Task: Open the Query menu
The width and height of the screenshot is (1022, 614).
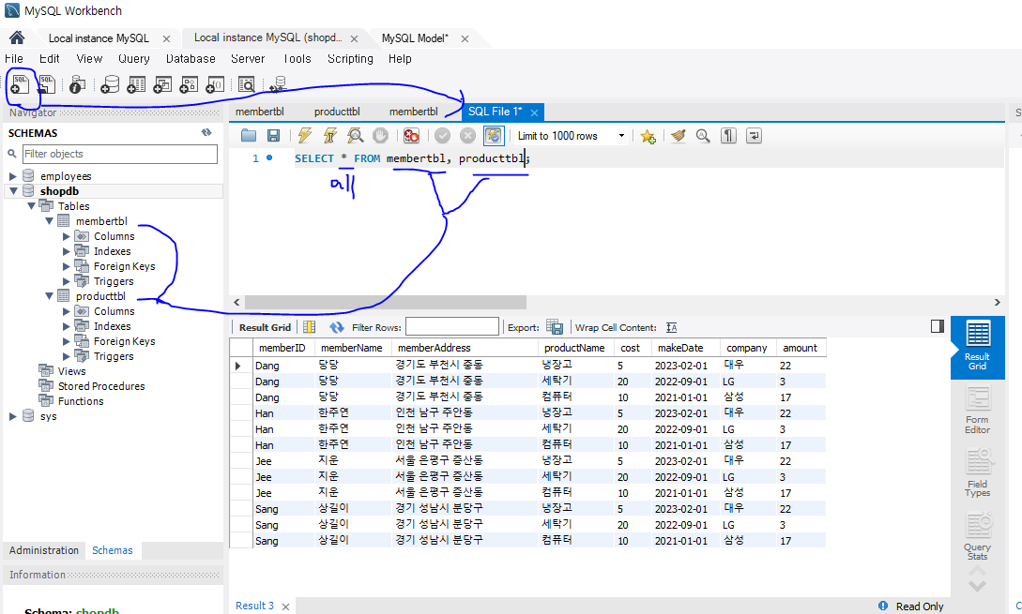Action: tap(133, 59)
